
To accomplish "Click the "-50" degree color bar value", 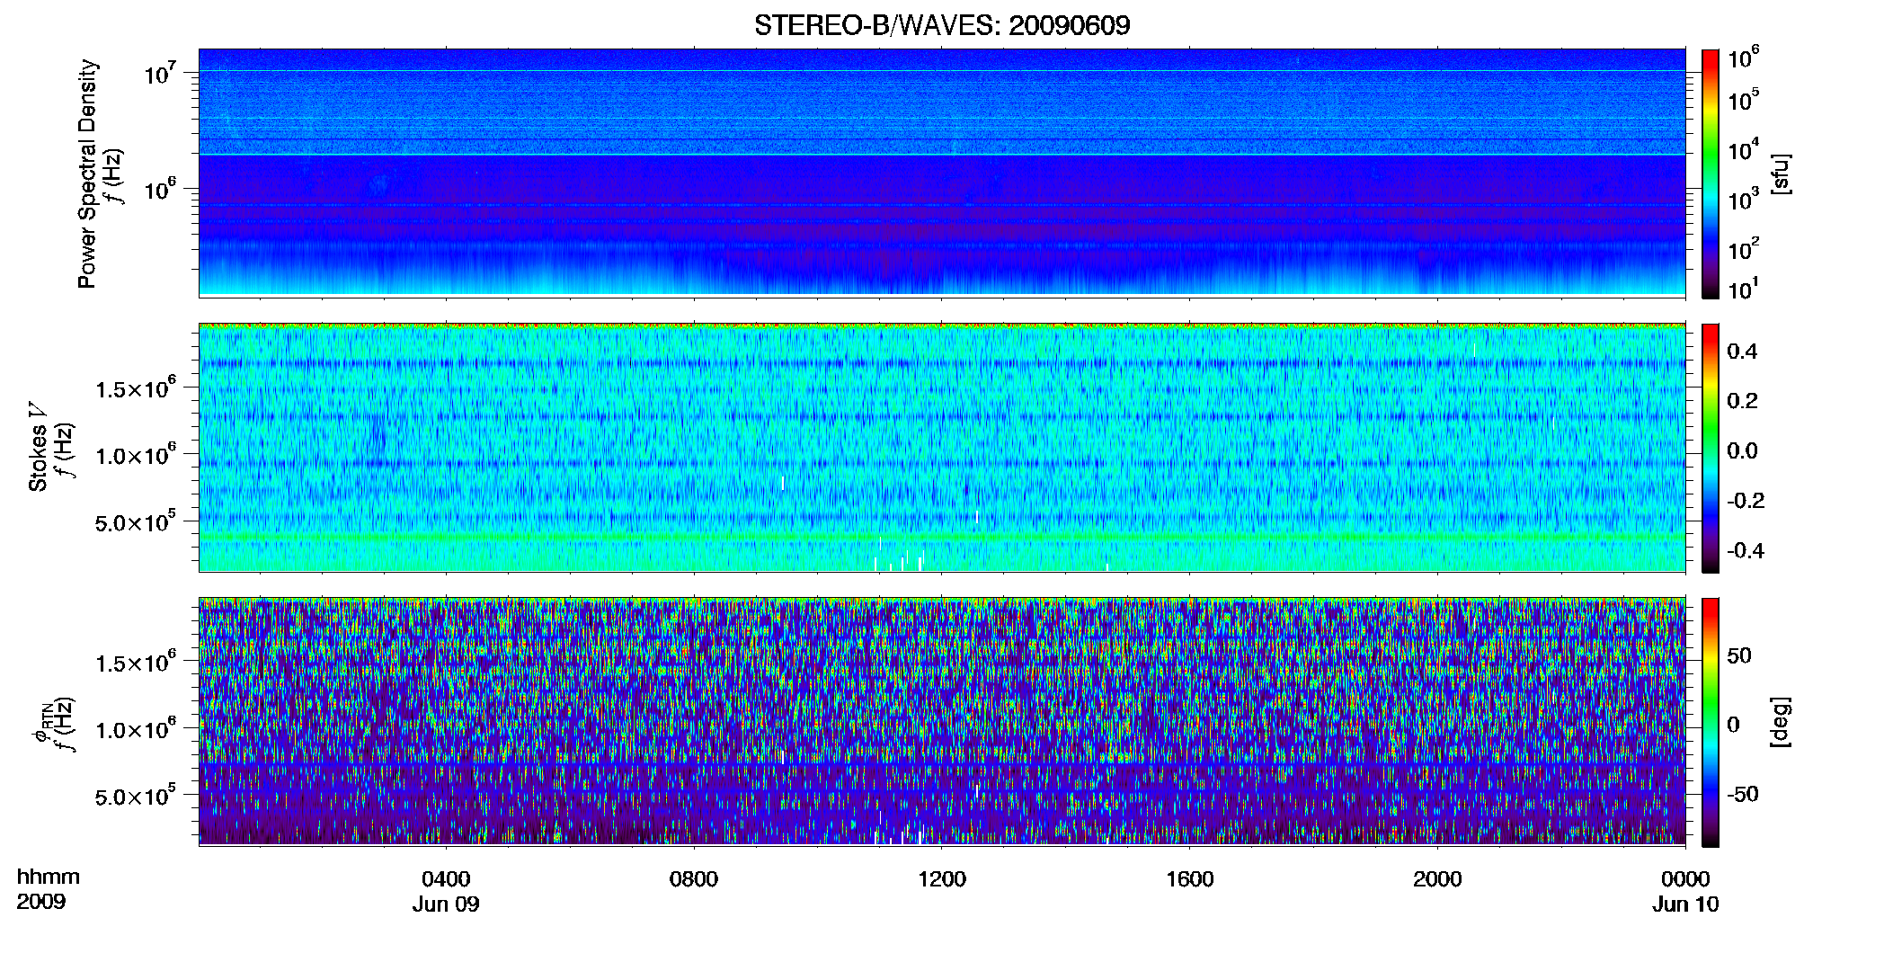I will coord(1742,794).
